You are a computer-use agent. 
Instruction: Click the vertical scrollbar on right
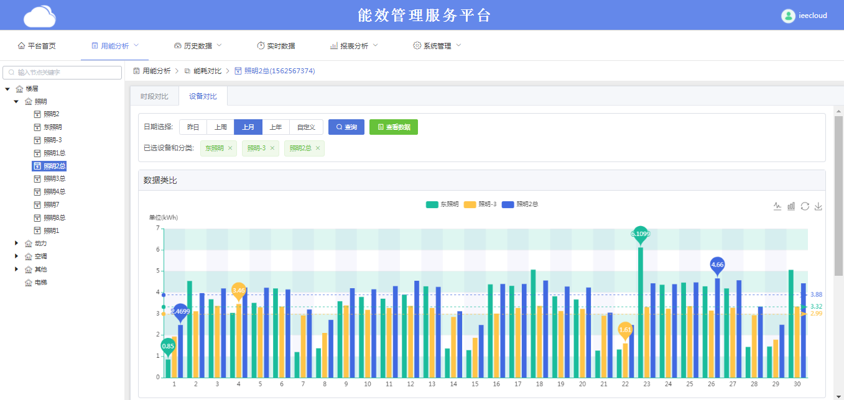[x=838, y=196]
